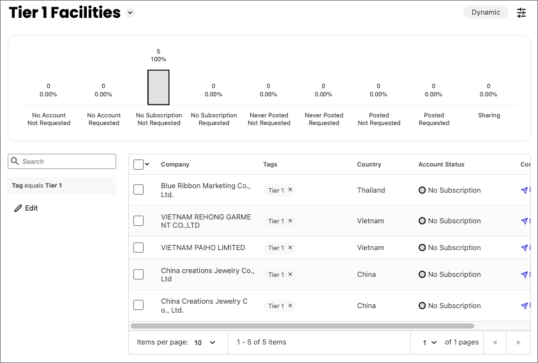Click the No Subscription Not Requested chart bar

[158, 87]
